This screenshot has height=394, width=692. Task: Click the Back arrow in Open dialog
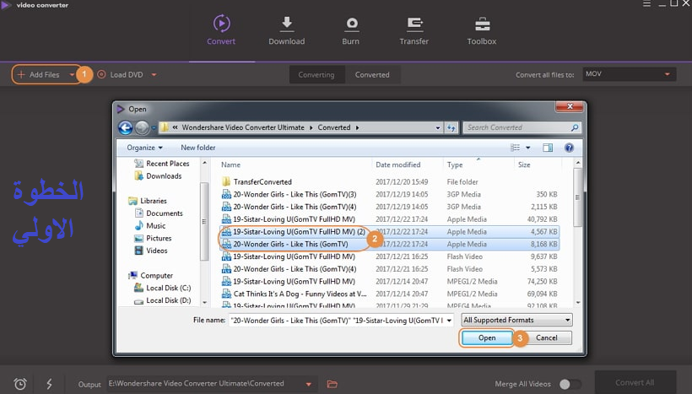126,128
